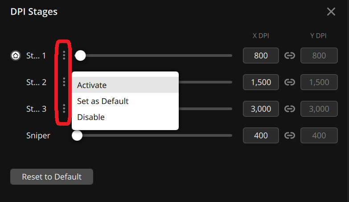Toggle the X/Y DPI link for Stage 1
This screenshot has width=349, height=202.
[290, 56]
